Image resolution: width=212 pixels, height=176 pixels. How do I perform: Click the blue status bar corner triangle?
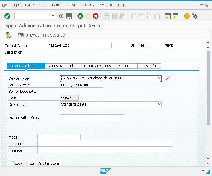click(208, 172)
